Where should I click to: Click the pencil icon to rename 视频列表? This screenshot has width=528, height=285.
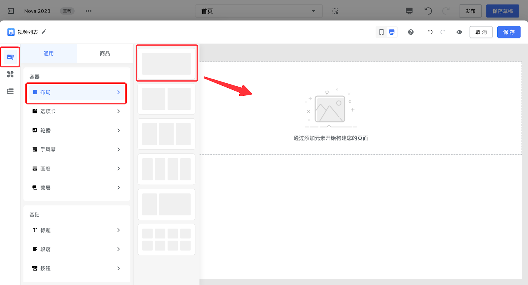[x=44, y=32]
